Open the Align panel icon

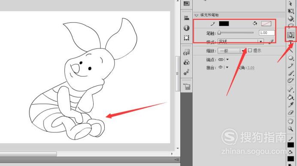[186, 18]
